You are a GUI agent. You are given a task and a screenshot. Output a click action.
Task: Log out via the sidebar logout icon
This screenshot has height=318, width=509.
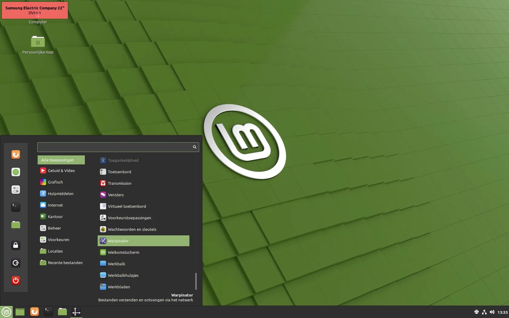pos(15,263)
